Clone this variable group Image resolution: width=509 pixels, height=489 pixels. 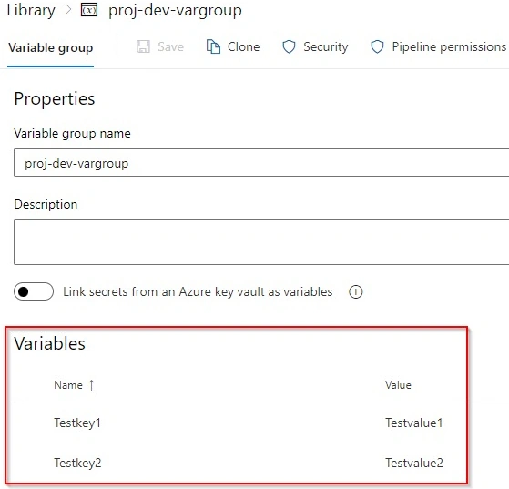tap(233, 46)
